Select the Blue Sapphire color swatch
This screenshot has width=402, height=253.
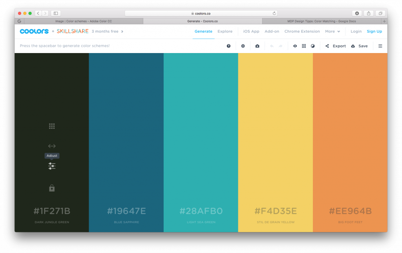(126, 137)
